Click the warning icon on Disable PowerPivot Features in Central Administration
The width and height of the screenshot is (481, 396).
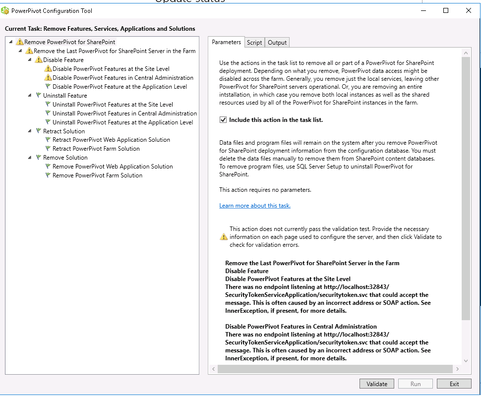[49, 77]
